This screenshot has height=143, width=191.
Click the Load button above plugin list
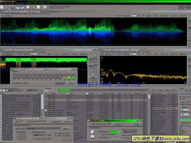pos(160,90)
